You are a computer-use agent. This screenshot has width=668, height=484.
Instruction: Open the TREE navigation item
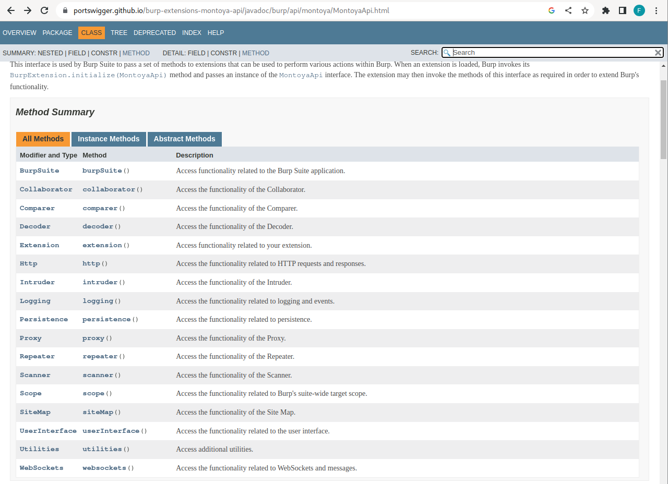(119, 33)
